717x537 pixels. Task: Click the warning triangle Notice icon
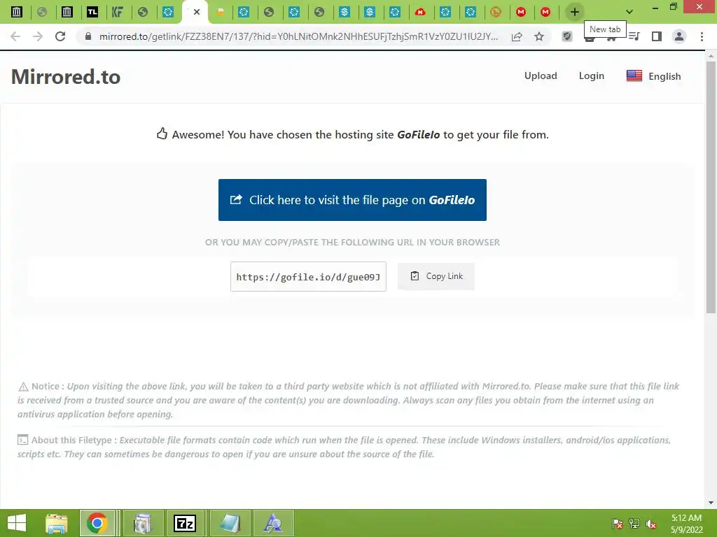coord(23,387)
